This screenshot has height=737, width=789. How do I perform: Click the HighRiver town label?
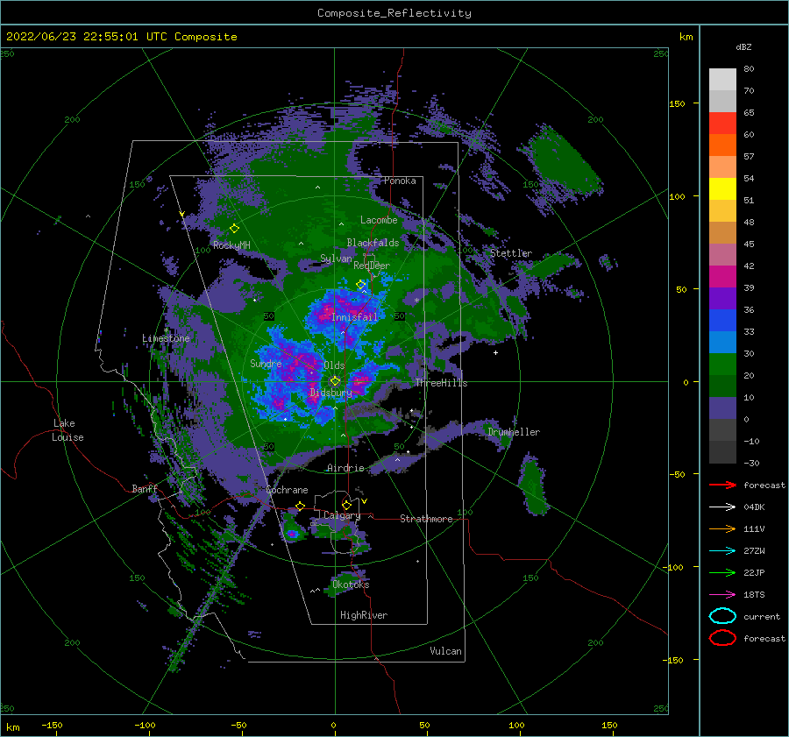click(364, 615)
